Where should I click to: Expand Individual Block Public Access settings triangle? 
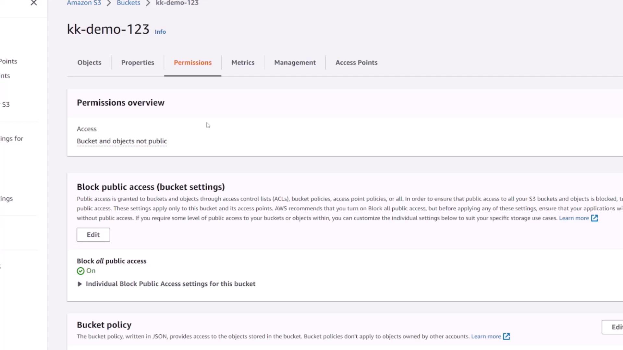(79, 284)
